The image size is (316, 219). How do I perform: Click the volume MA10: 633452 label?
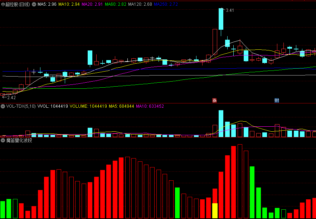tap(150, 106)
